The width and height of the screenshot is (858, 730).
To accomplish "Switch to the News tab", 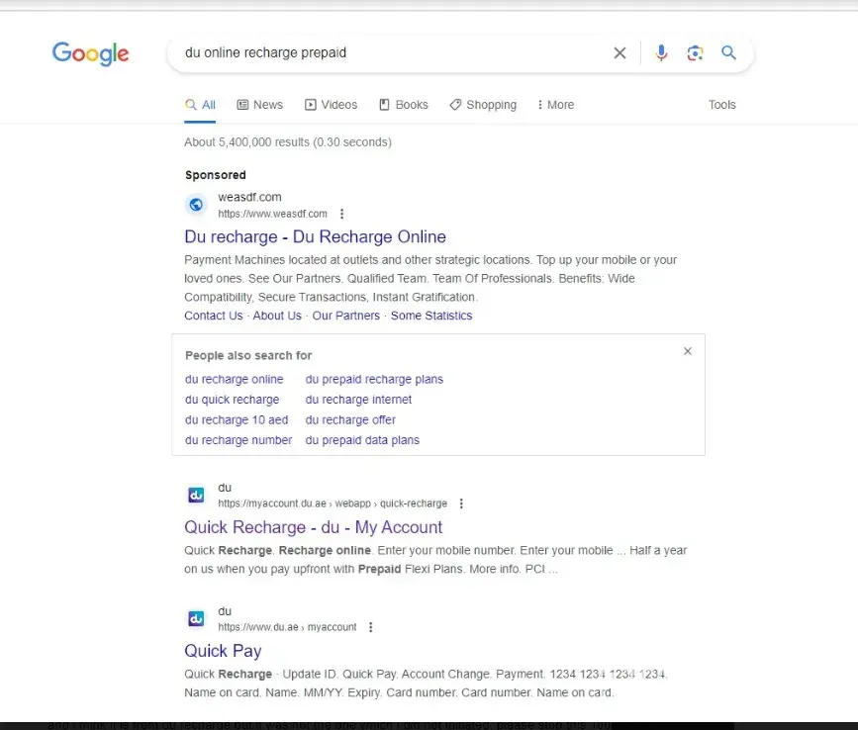I will (x=259, y=105).
